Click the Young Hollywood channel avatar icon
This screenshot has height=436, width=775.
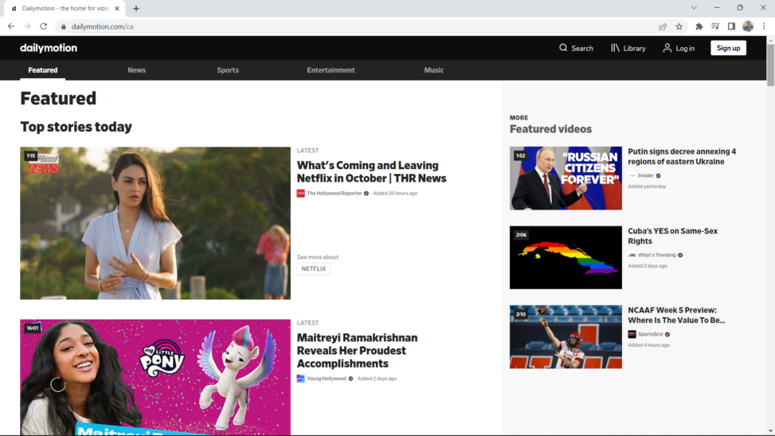coord(300,379)
